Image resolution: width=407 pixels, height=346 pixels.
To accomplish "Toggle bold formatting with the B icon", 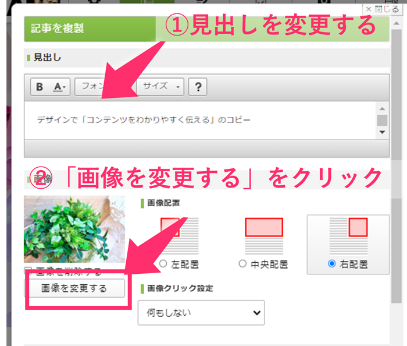I will (x=40, y=87).
